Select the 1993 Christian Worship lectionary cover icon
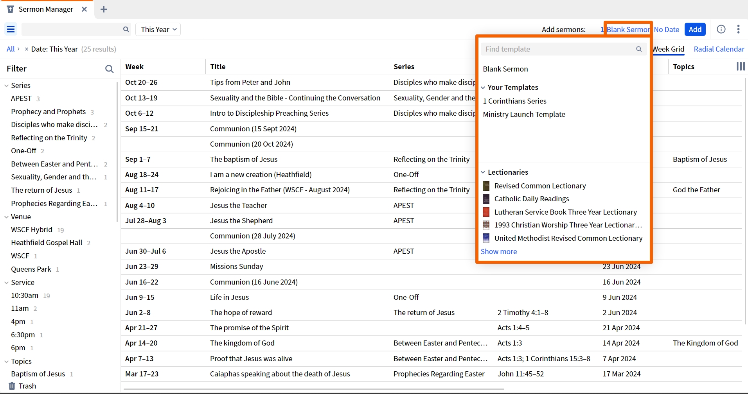 pyautogui.click(x=486, y=225)
